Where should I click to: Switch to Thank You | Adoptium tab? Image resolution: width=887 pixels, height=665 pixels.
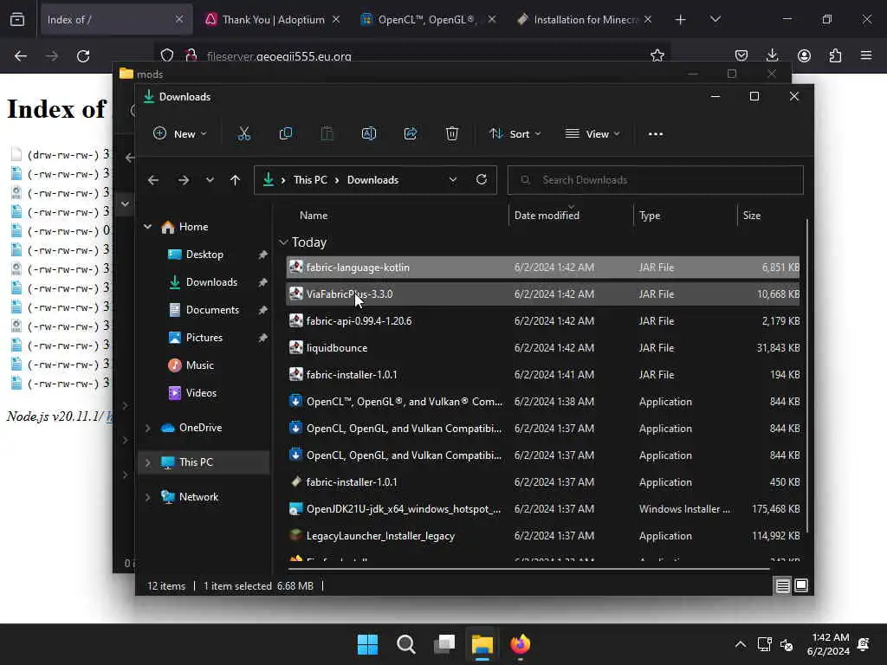click(x=273, y=19)
